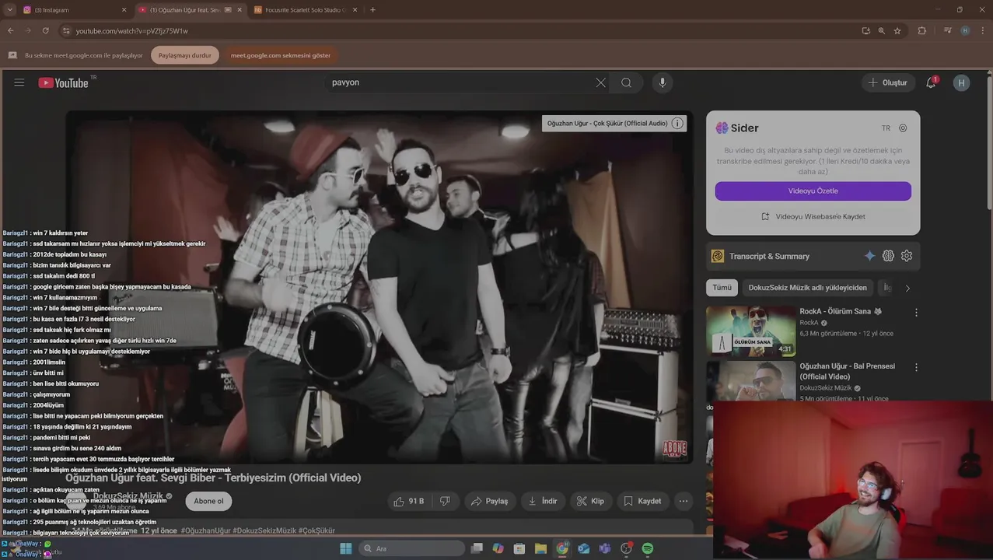The image size is (993, 560).
Task: Open the info icon on the video card
Action: 677,123
